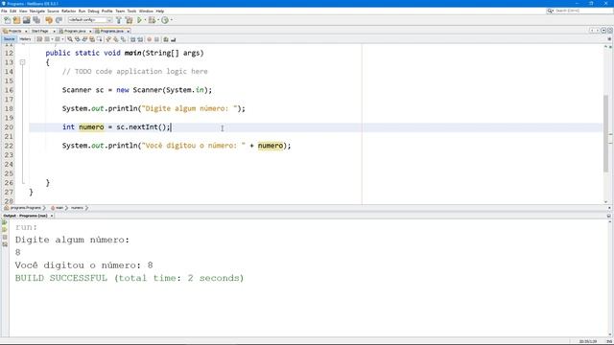This screenshot has height=345, width=614.
Task: Select the Output - Programa (run) tab
Action: (26, 216)
